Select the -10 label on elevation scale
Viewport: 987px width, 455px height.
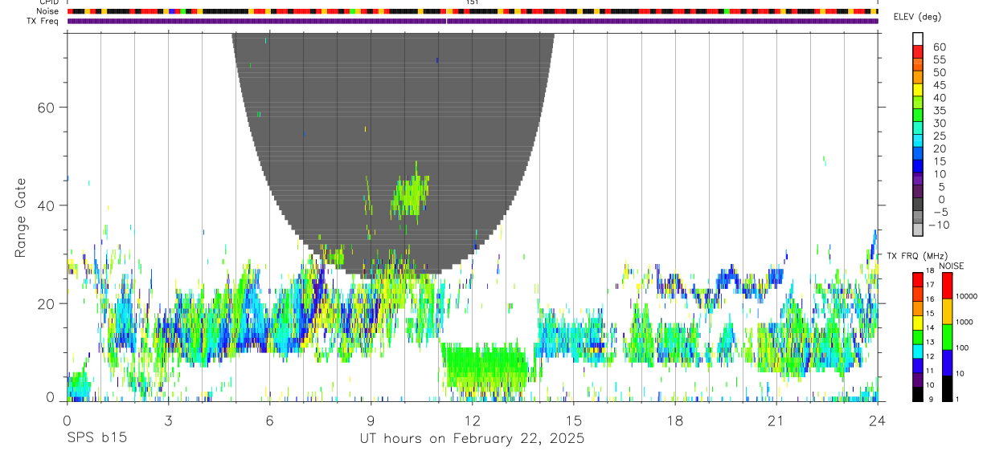[x=937, y=225]
